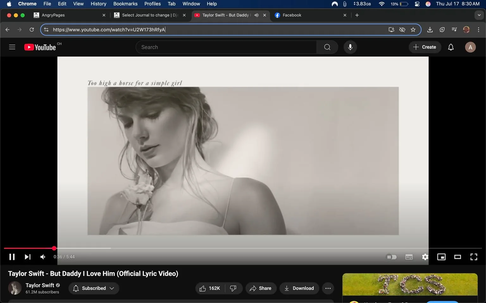Switch to the Facebook tab
The height and width of the screenshot is (303, 486).
(x=292, y=15)
